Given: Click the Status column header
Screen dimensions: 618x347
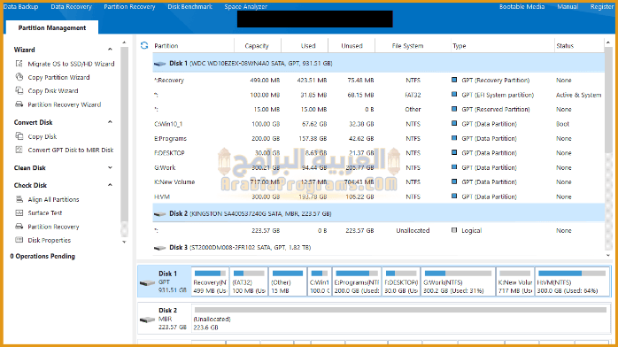Looking at the screenshot, I should 565,46.
